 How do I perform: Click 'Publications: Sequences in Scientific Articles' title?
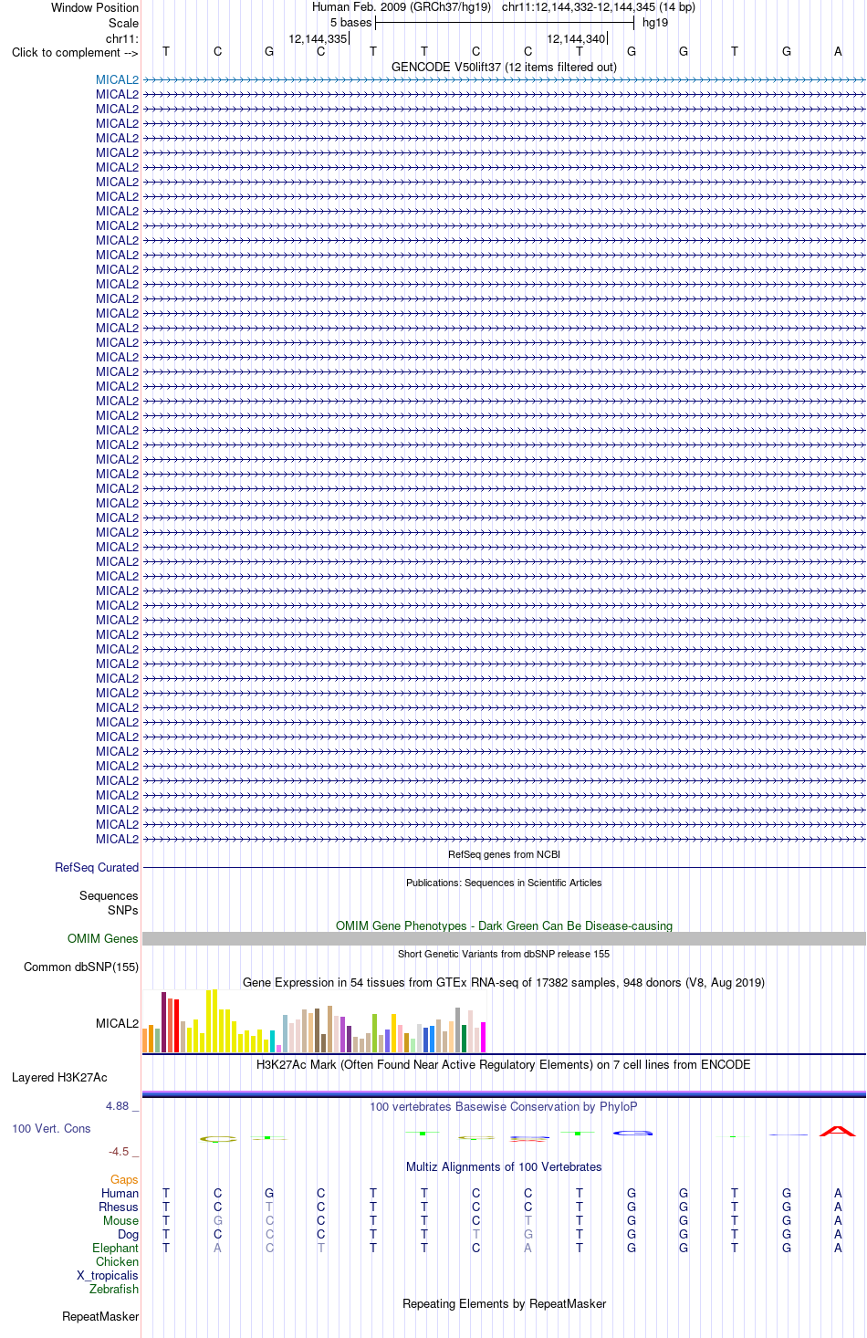point(504,883)
